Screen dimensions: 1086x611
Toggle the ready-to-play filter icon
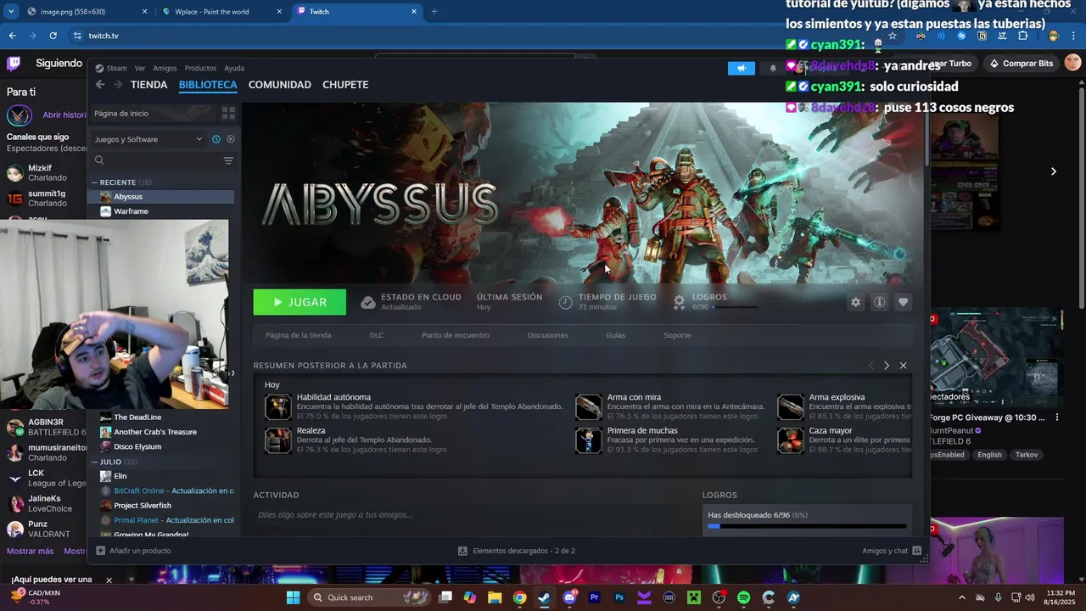230,139
